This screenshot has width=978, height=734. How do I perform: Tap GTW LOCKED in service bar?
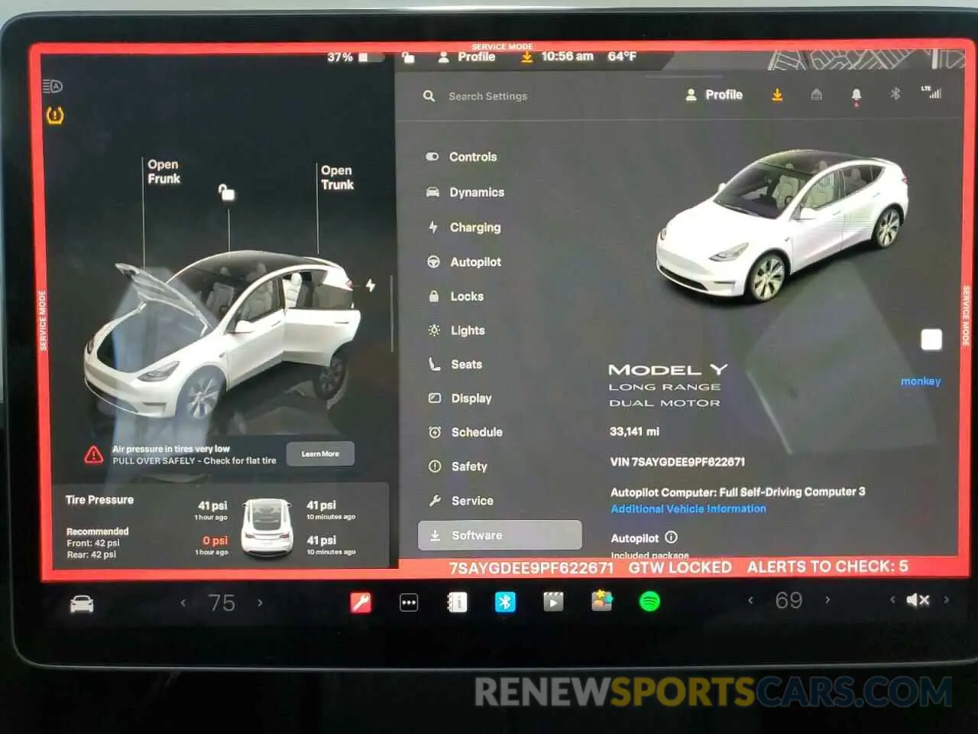680,567
